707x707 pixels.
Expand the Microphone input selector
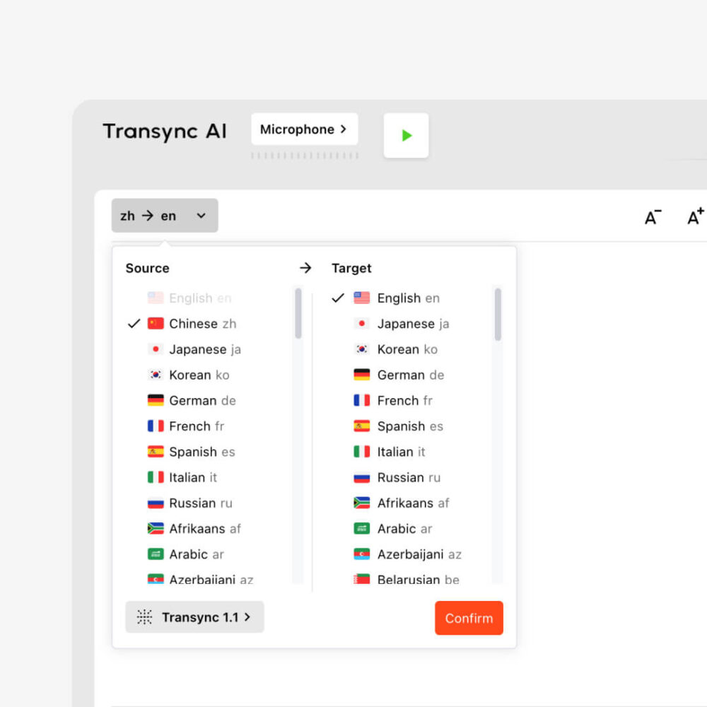point(304,129)
